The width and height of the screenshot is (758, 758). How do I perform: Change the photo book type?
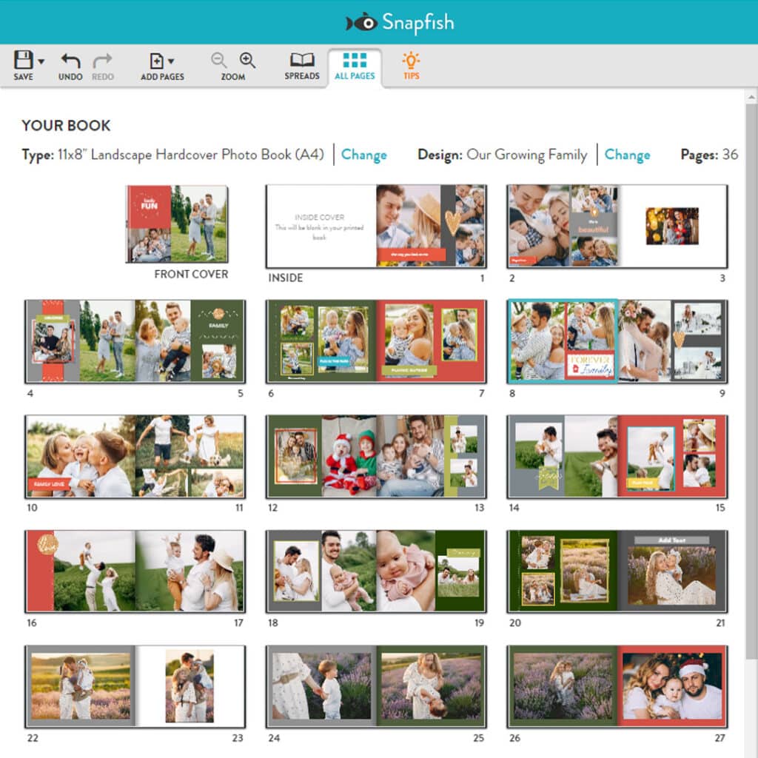[x=364, y=155]
